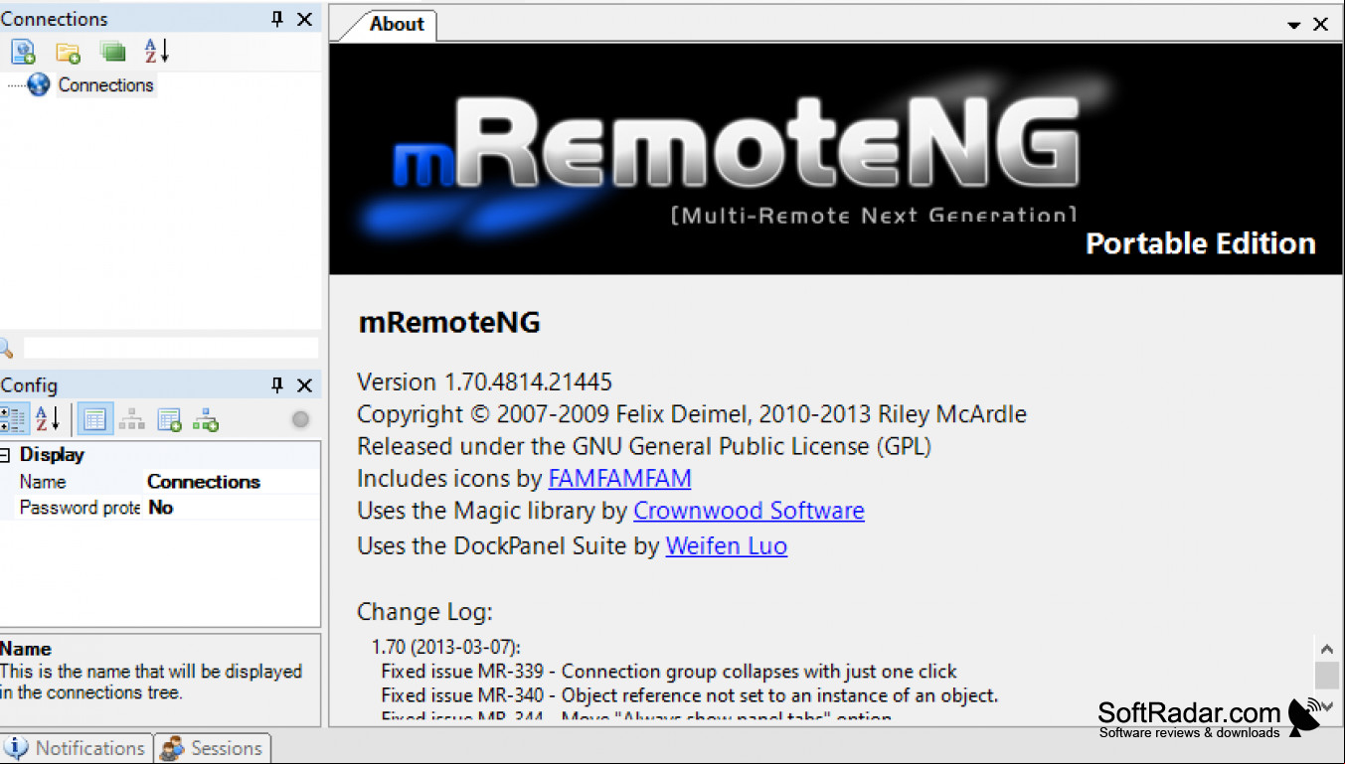The image size is (1345, 764).
Task: Toggle the View icon in Connections toolbar
Action: tap(112, 52)
